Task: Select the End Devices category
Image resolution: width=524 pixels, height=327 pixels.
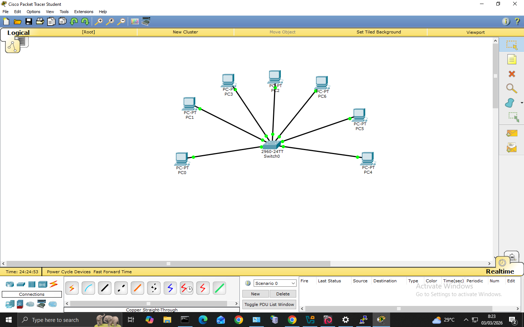Action: point(9,304)
